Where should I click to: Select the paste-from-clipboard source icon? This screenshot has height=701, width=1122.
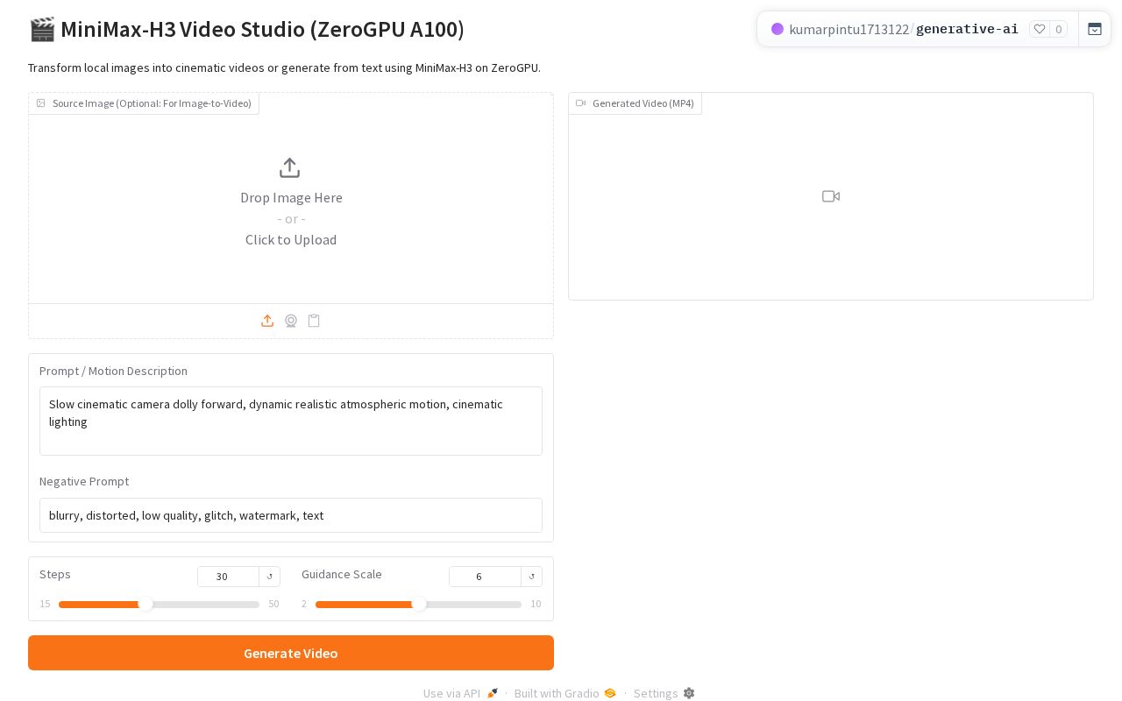pos(314,321)
